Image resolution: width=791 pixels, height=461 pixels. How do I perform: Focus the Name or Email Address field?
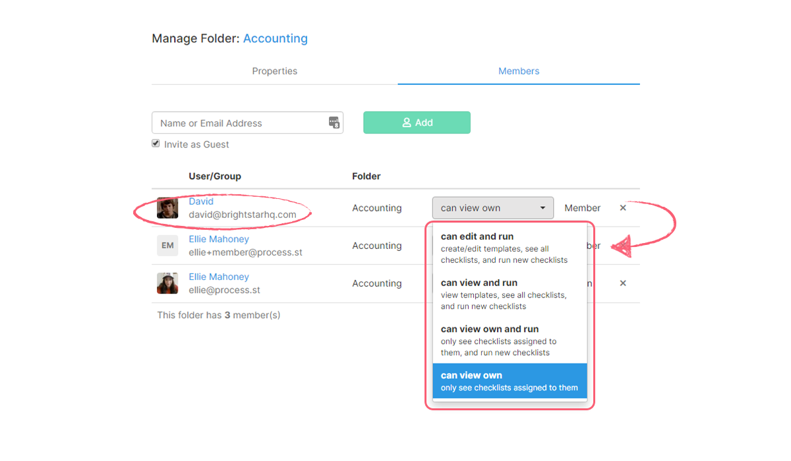click(241, 123)
